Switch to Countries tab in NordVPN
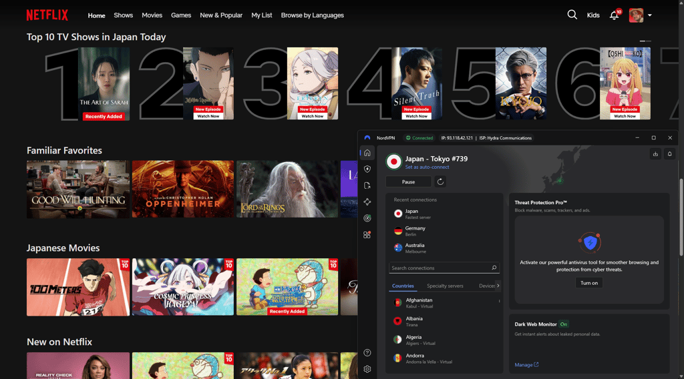 coord(403,286)
